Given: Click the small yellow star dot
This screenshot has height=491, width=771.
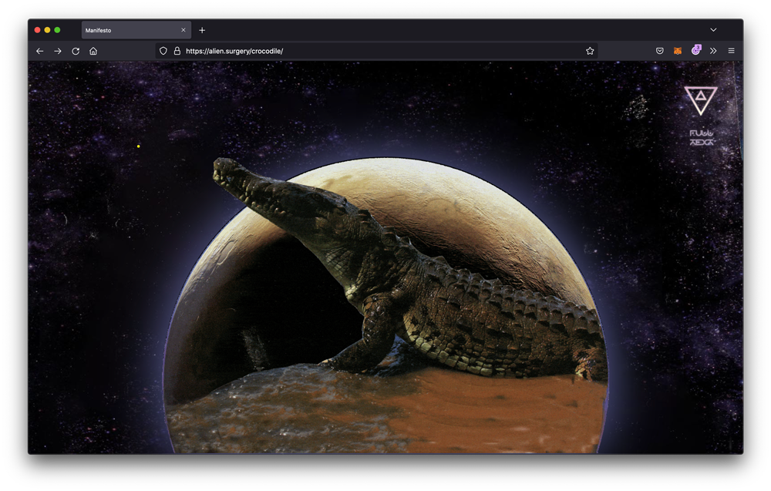Looking at the screenshot, I should coord(139,146).
